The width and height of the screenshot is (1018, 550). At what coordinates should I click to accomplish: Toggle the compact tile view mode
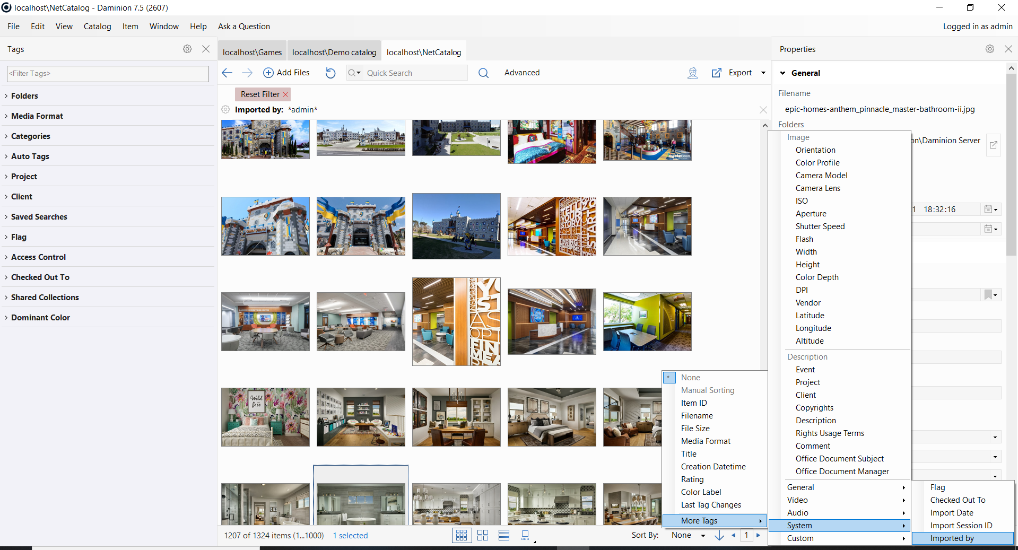tap(482, 535)
